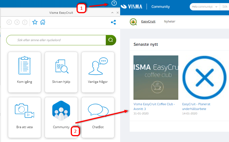Click the date 14-01-2020
The height and width of the screenshot is (142, 229).
[189, 113]
